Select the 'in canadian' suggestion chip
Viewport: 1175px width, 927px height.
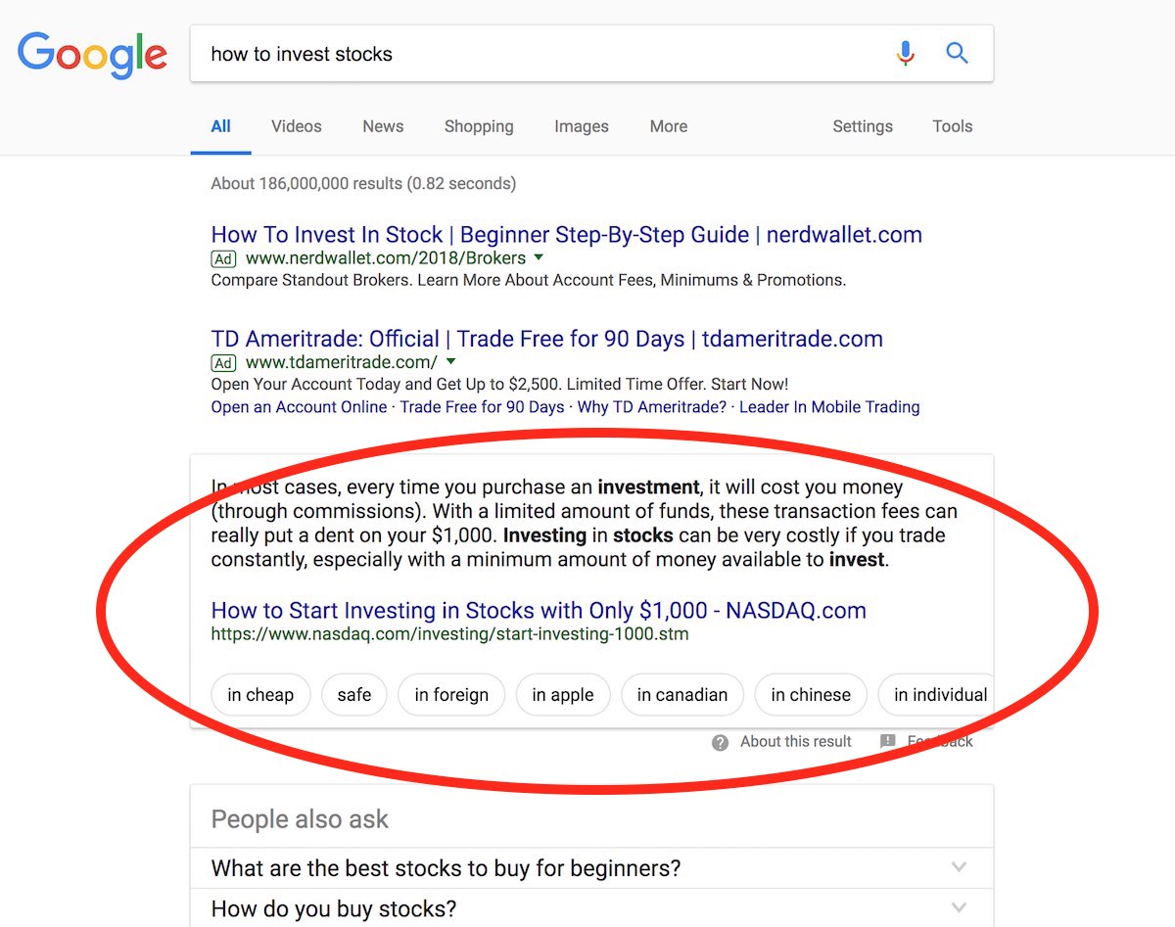(x=682, y=695)
